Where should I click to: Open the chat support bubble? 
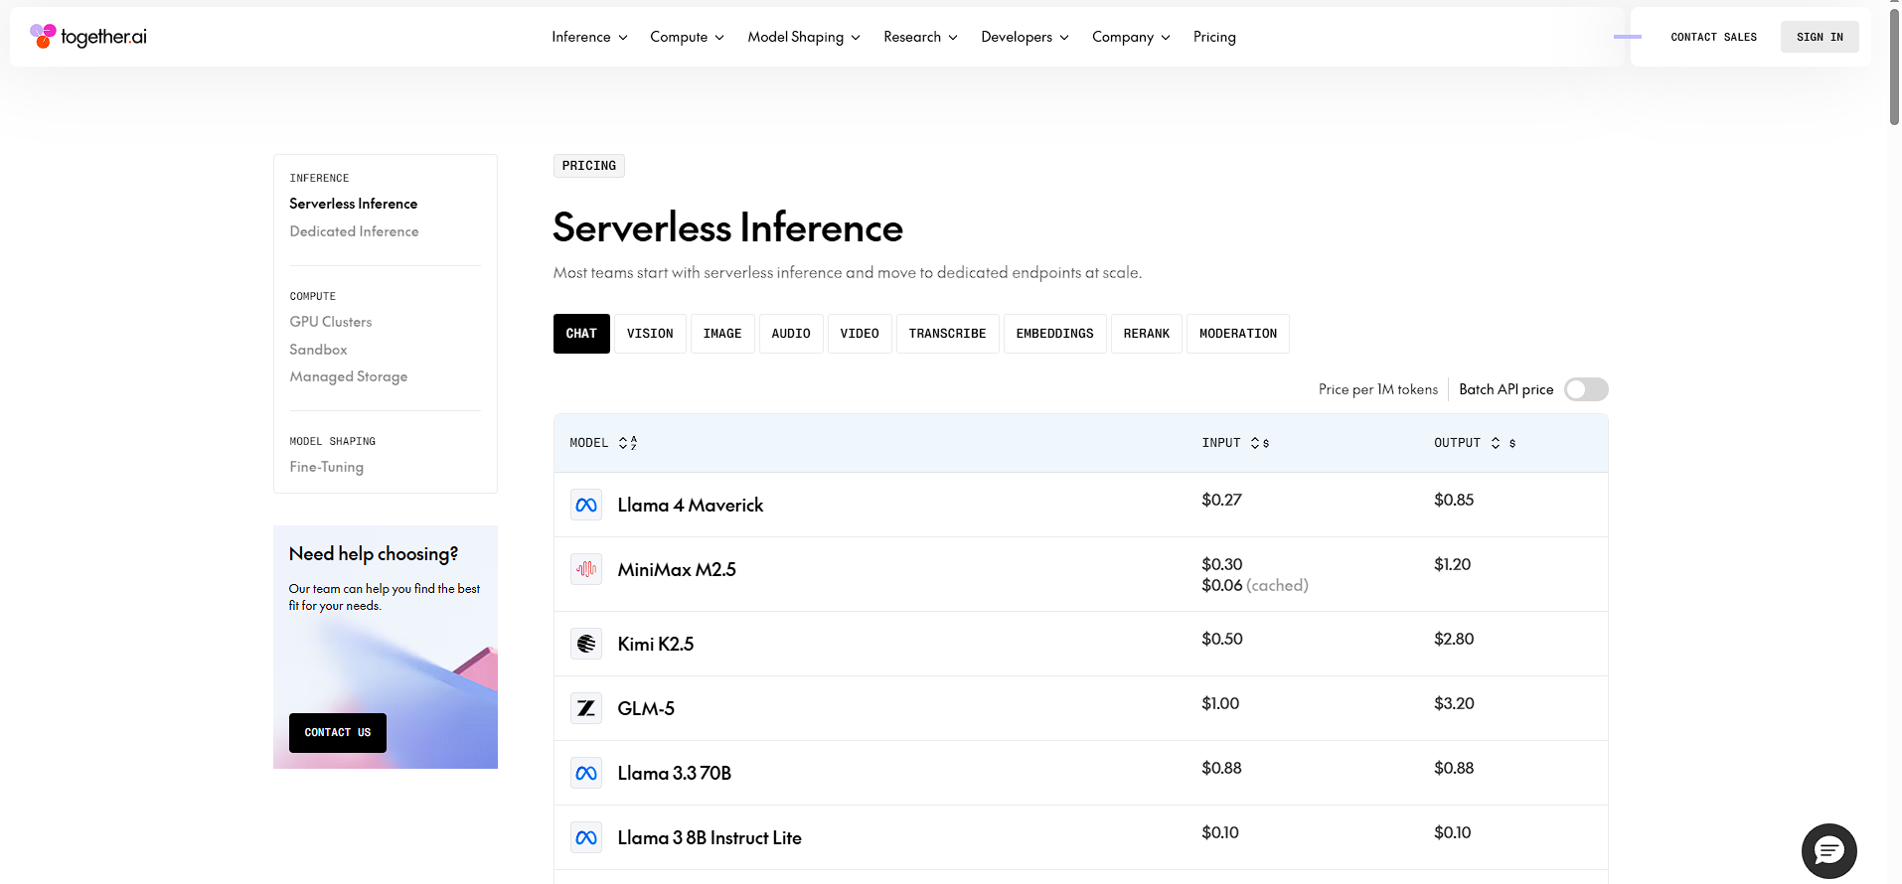coord(1828,850)
